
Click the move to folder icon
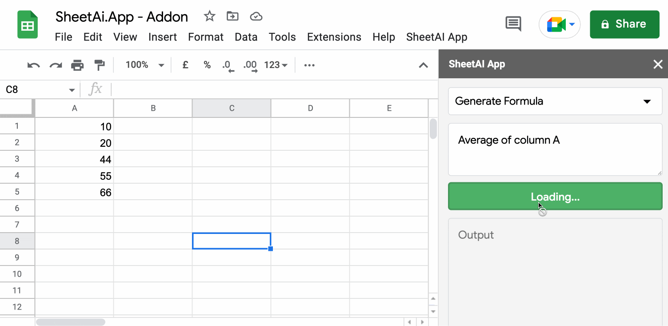(x=232, y=16)
